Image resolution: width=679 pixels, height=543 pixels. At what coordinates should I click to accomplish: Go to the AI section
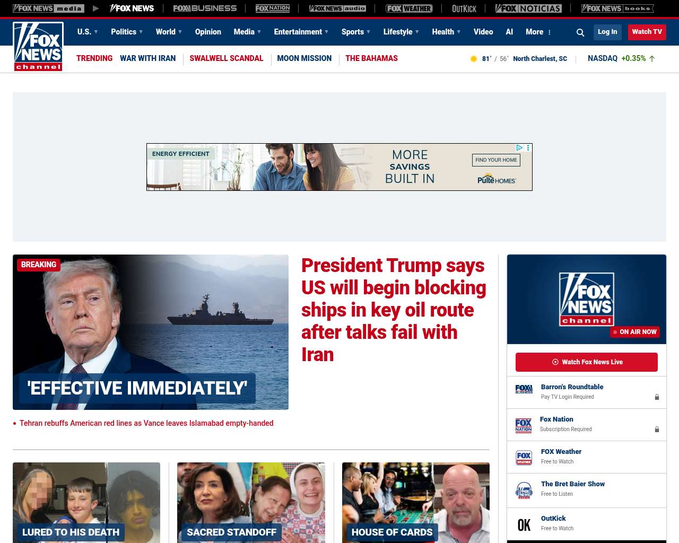(509, 32)
